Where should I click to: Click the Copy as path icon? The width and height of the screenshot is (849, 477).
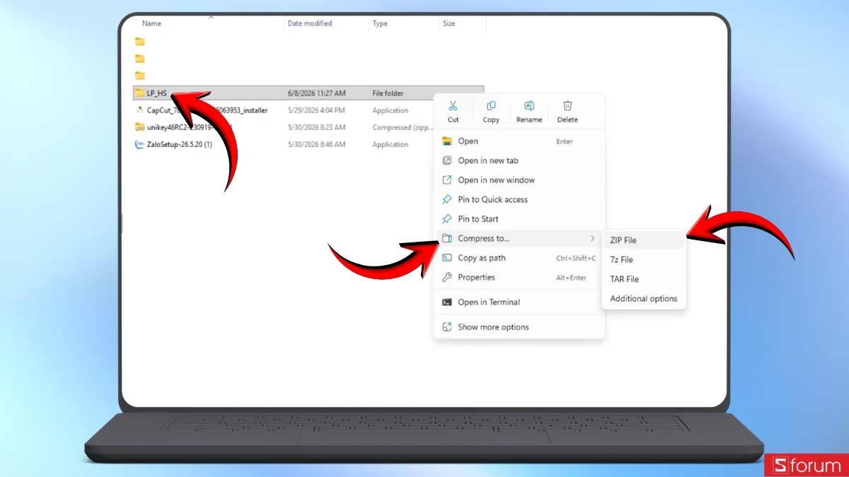pyautogui.click(x=446, y=258)
